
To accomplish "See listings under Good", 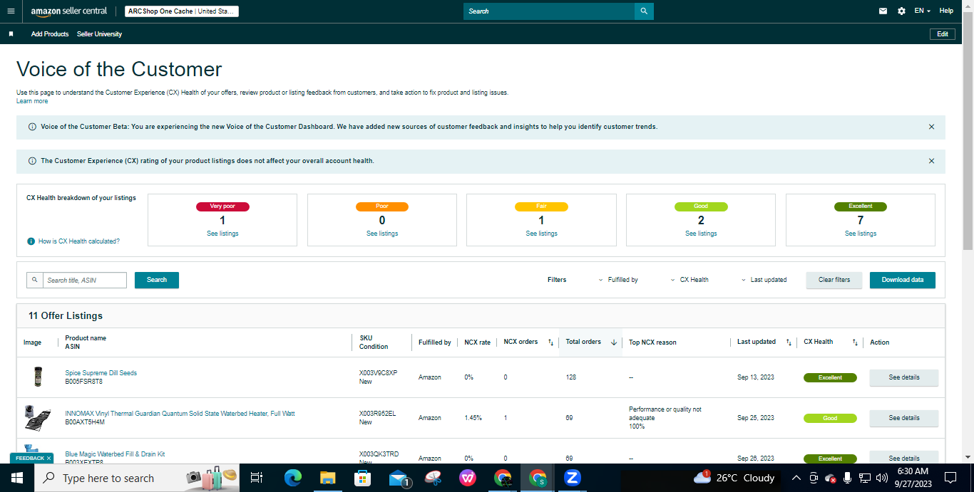I will 701,234.
